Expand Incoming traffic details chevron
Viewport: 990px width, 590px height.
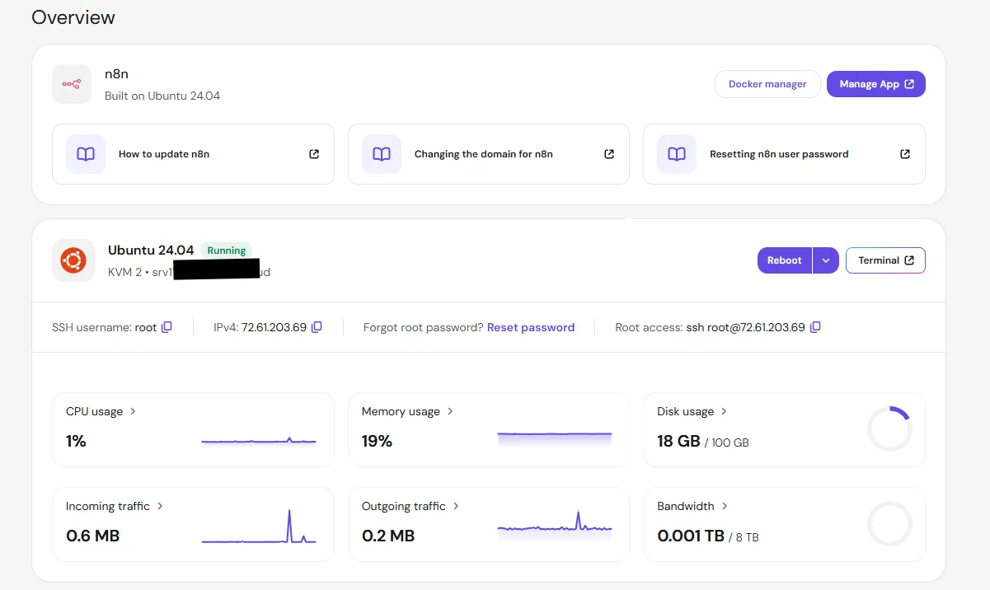[x=160, y=506]
